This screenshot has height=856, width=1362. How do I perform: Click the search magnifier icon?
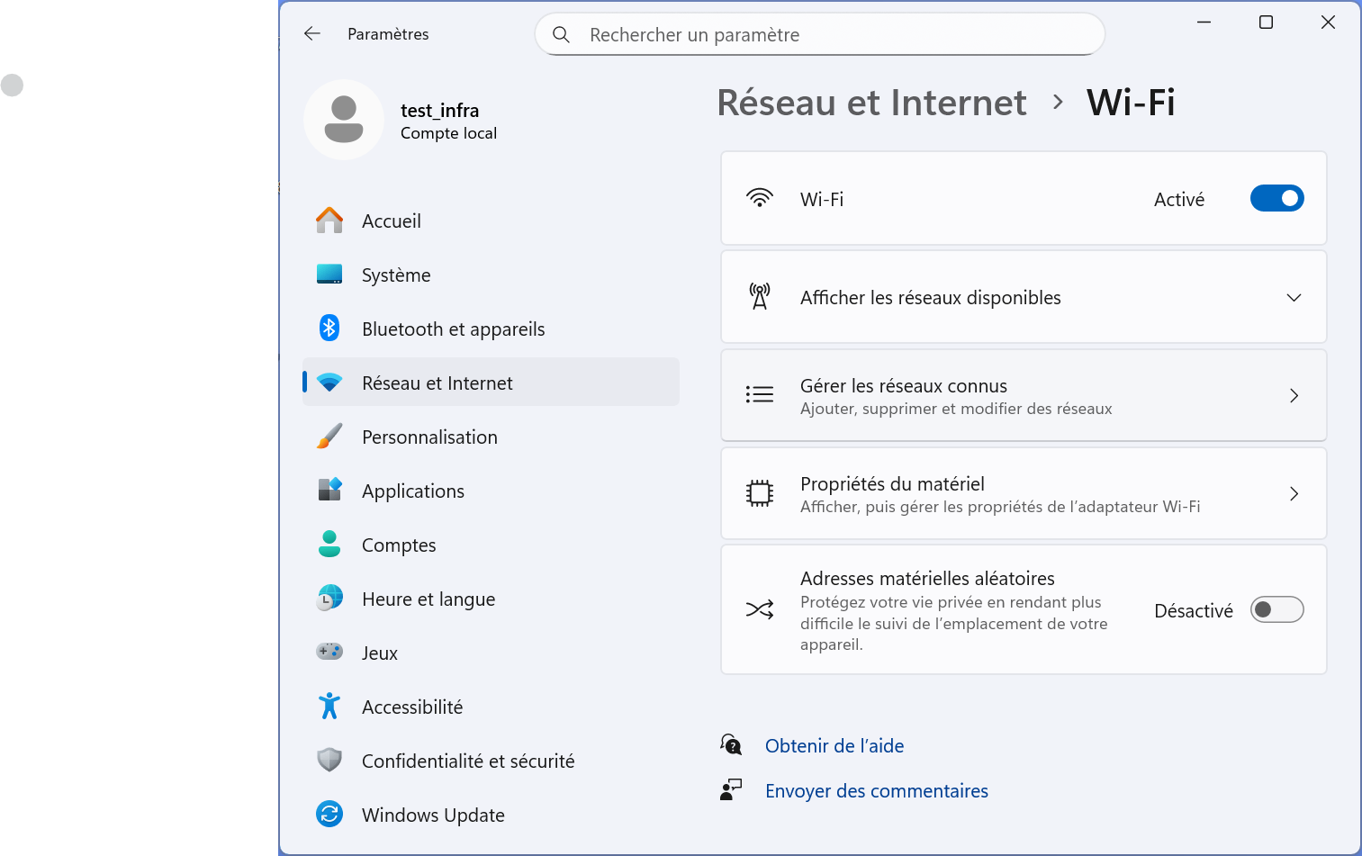coord(561,35)
